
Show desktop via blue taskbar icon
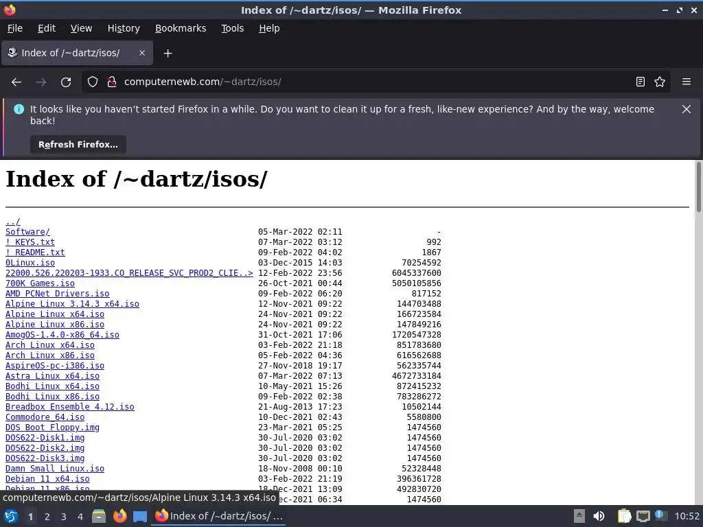click(x=140, y=517)
